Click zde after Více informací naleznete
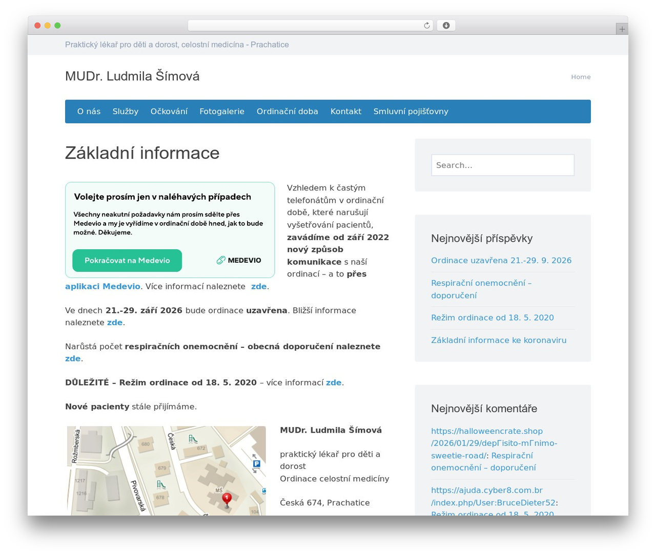Image resolution: width=656 pixels, height=555 pixels. tap(259, 286)
